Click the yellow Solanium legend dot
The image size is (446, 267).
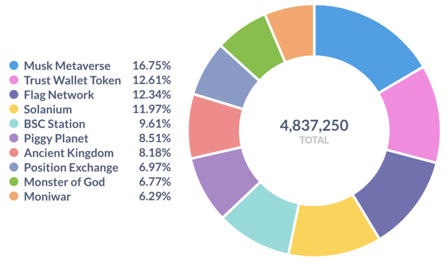pos(14,109)
